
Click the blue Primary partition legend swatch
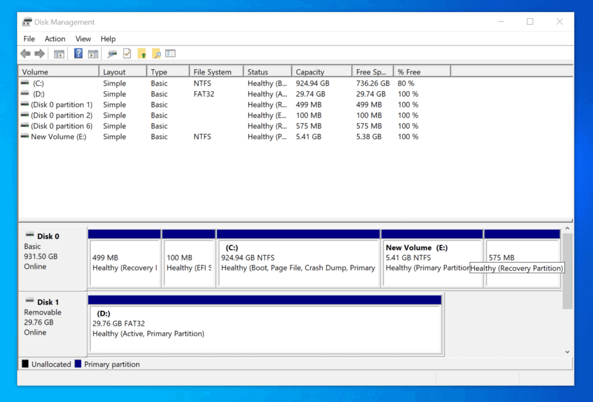[x=78, y=364]
